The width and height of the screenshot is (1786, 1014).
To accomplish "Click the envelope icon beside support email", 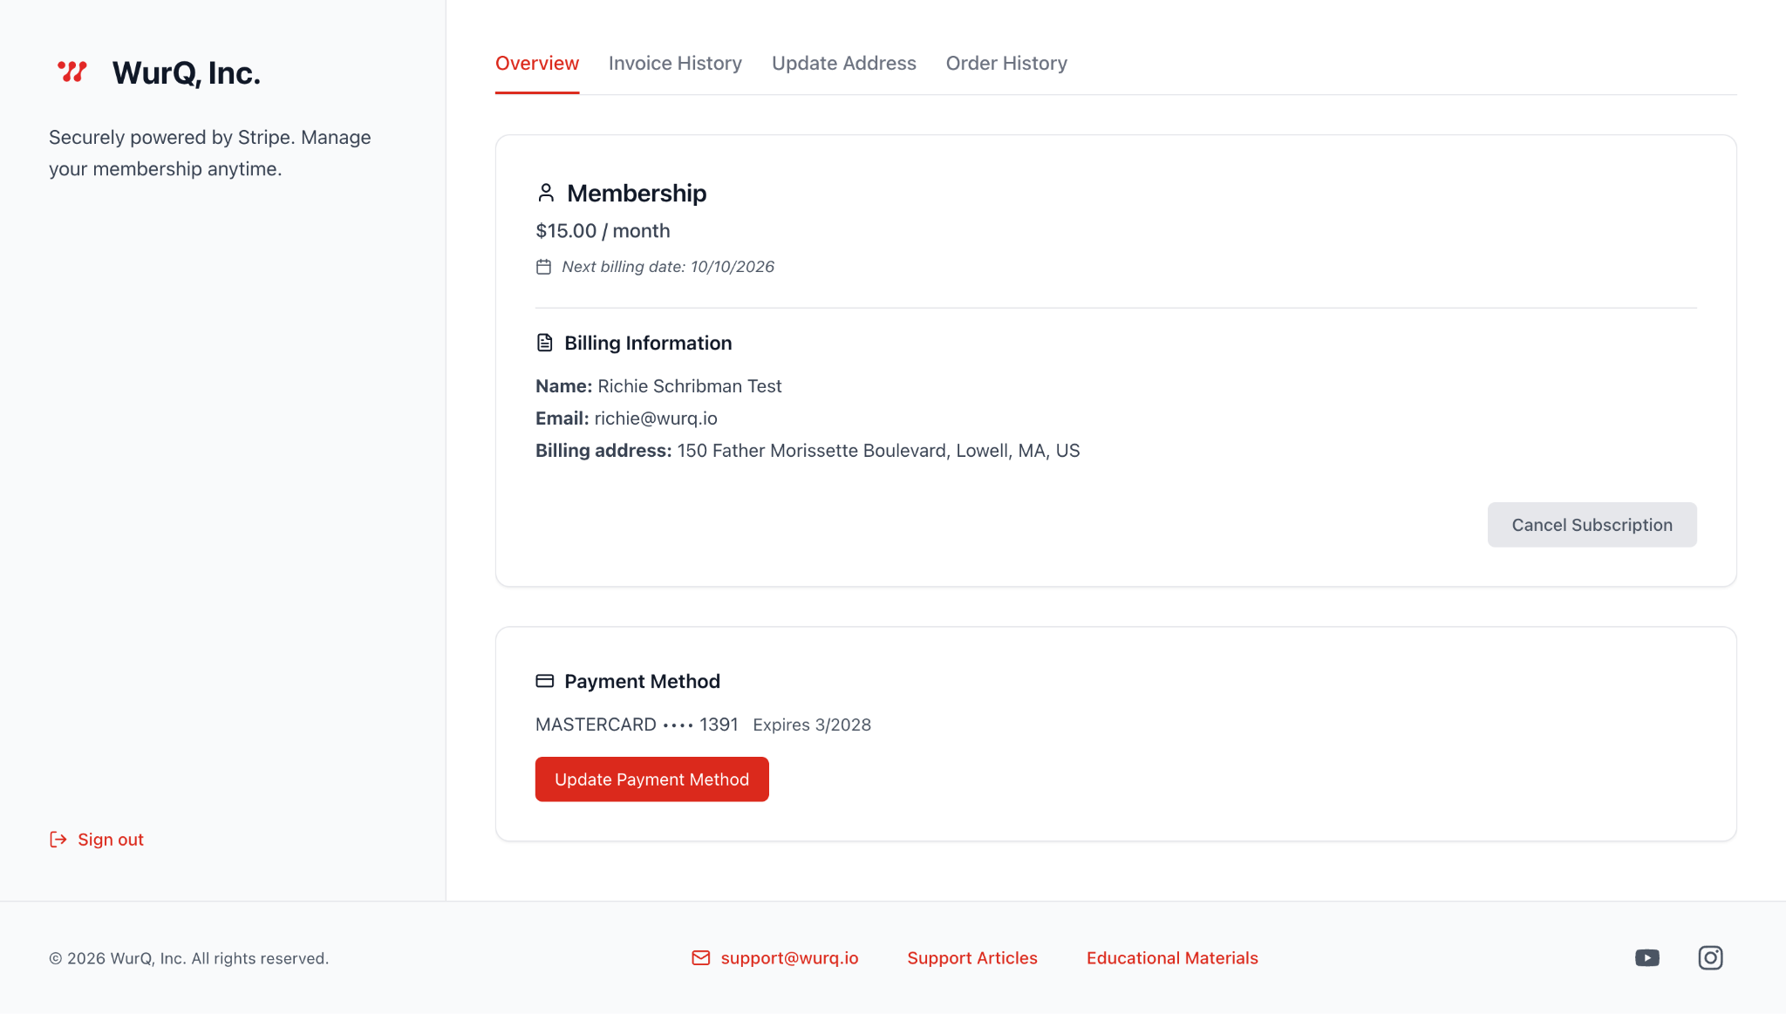I will click(x=701, y=958).
